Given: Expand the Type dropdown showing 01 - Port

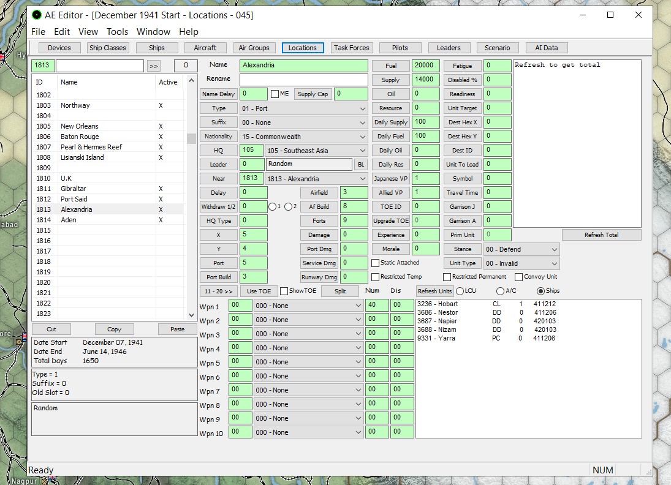Looking at the screenshot, I should click(303, 108).
